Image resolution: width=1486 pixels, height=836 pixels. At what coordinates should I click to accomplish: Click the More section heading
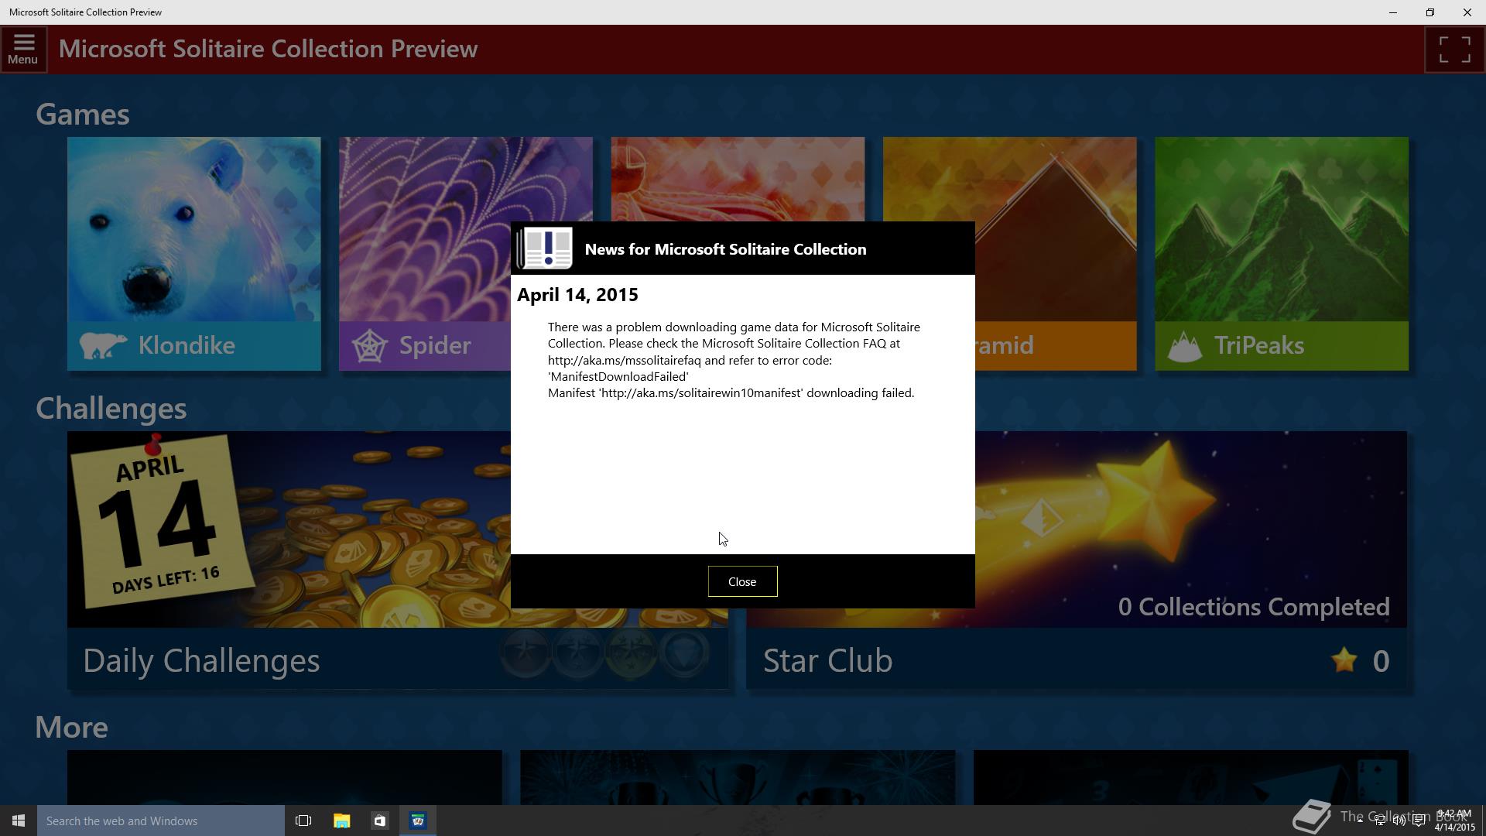tap(71, 727)
